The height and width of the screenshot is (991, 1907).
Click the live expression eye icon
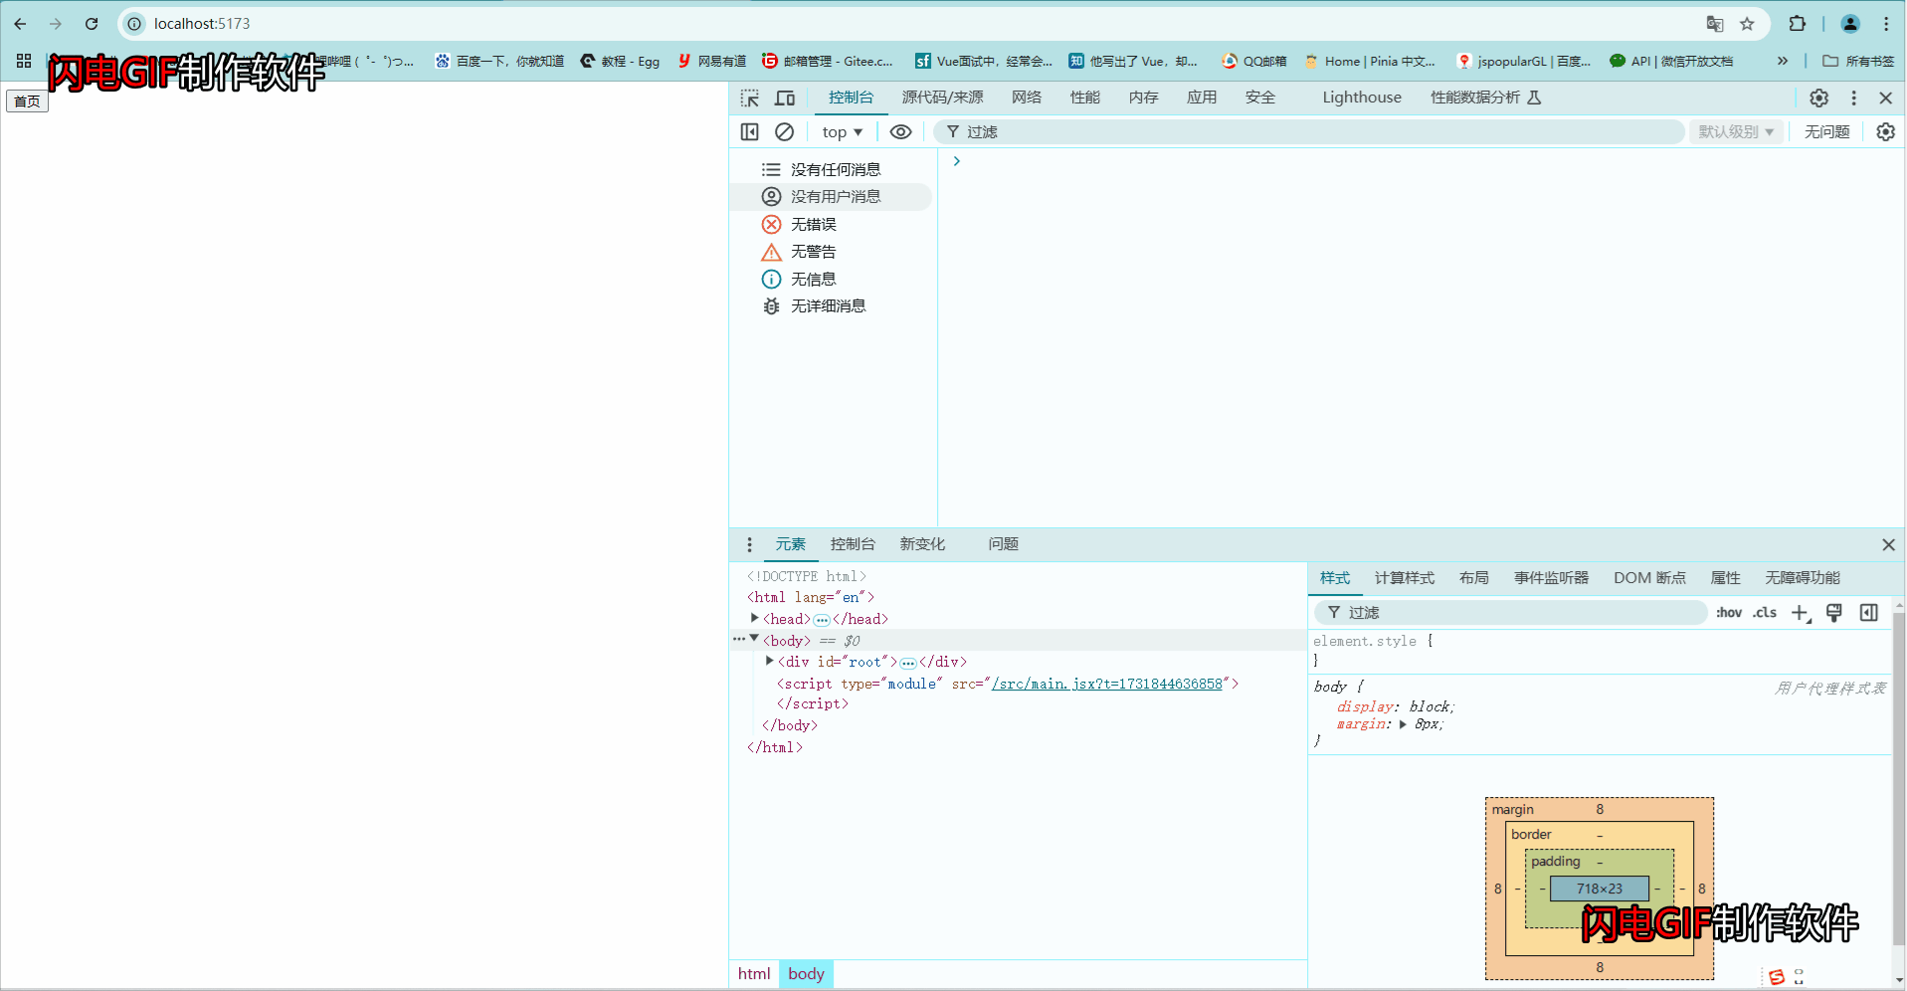tap(900, 131)
